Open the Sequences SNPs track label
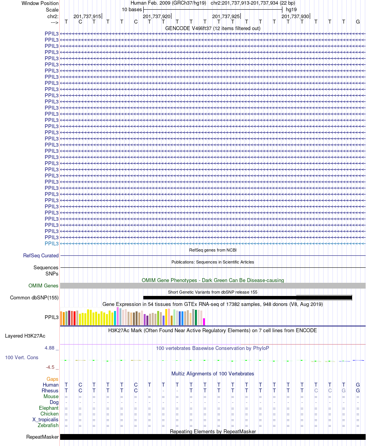The height and width of the screenshot is (446, 366). tap(46, 270)
